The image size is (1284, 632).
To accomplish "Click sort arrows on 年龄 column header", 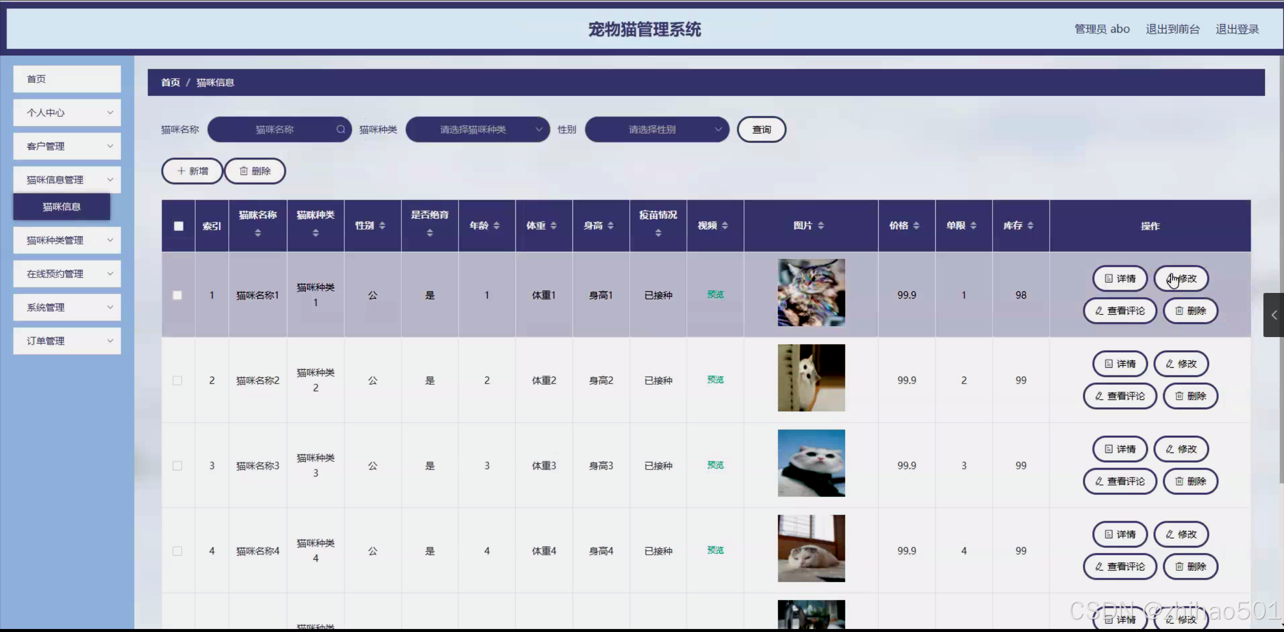I will click(x=496, y=226).
